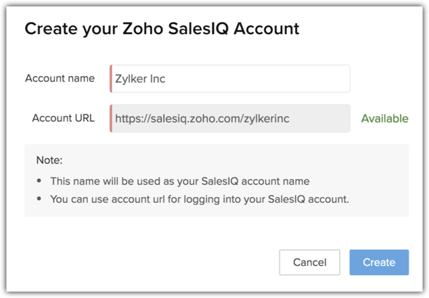Focus the Account name input field

point(230,78)
